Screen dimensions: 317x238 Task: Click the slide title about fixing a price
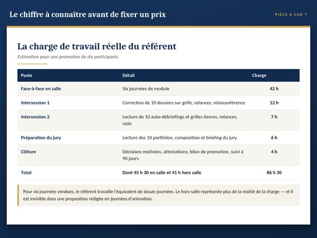(87, 14)
